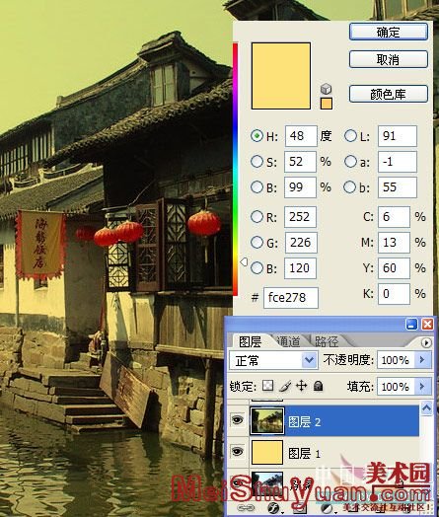
Task: Click the 图层 1 layer name
Action: (304, 454)
